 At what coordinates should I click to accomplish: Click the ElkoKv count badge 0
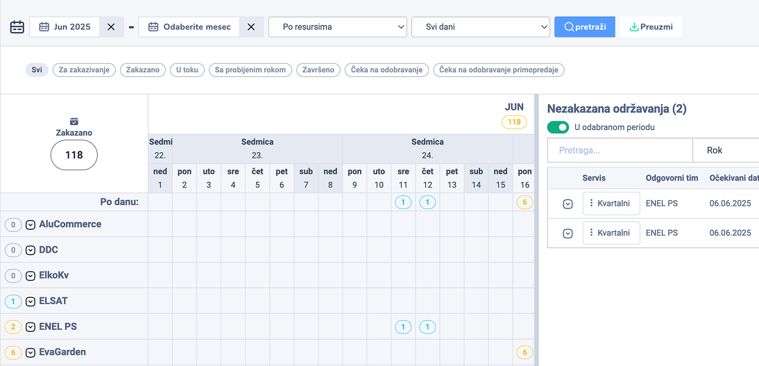[13, 275]
